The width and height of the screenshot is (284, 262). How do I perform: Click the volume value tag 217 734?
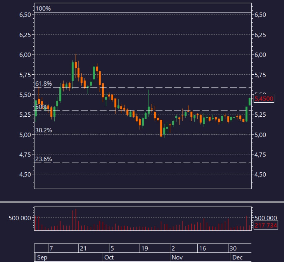[266, 225]
